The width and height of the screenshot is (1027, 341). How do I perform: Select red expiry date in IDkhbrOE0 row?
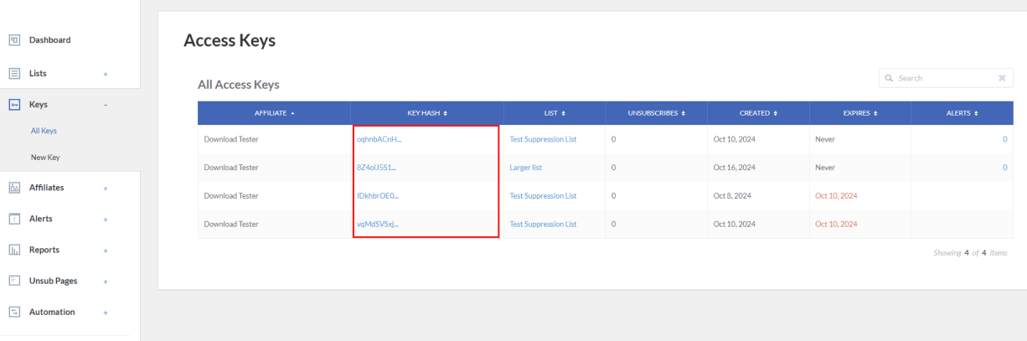[x=836, y=196]
